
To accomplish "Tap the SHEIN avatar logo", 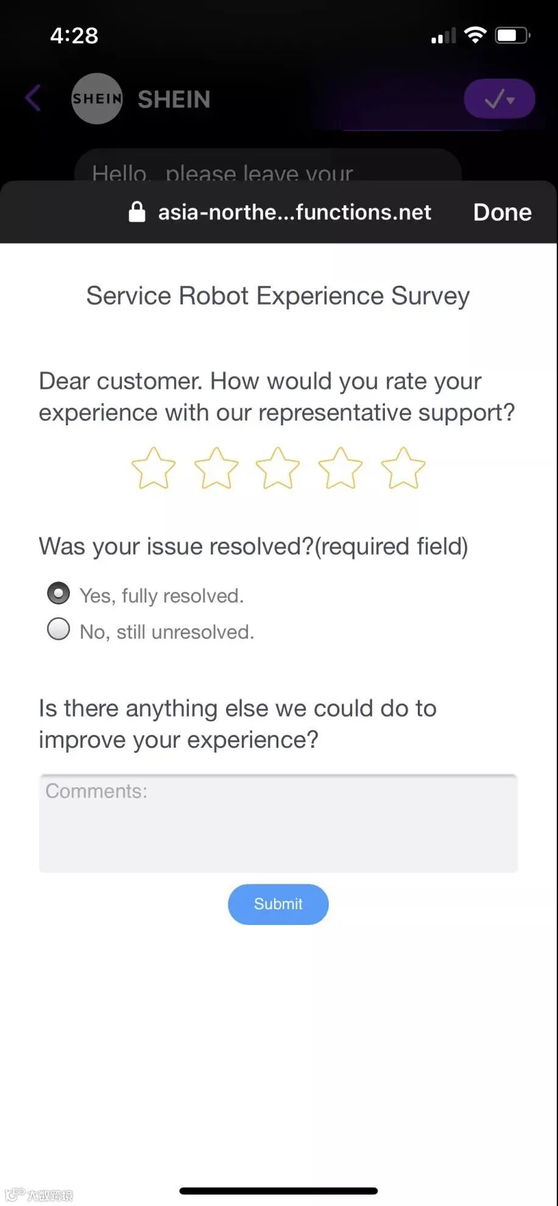I will [x=97, y=99].
